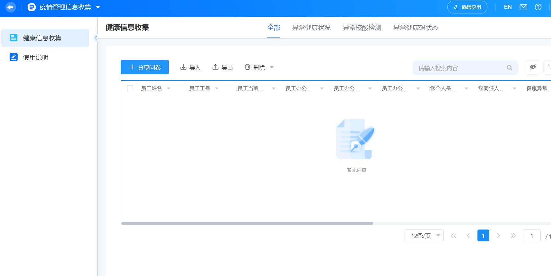
Task: Click the 健康异常… column header
Action: [538, 88]
